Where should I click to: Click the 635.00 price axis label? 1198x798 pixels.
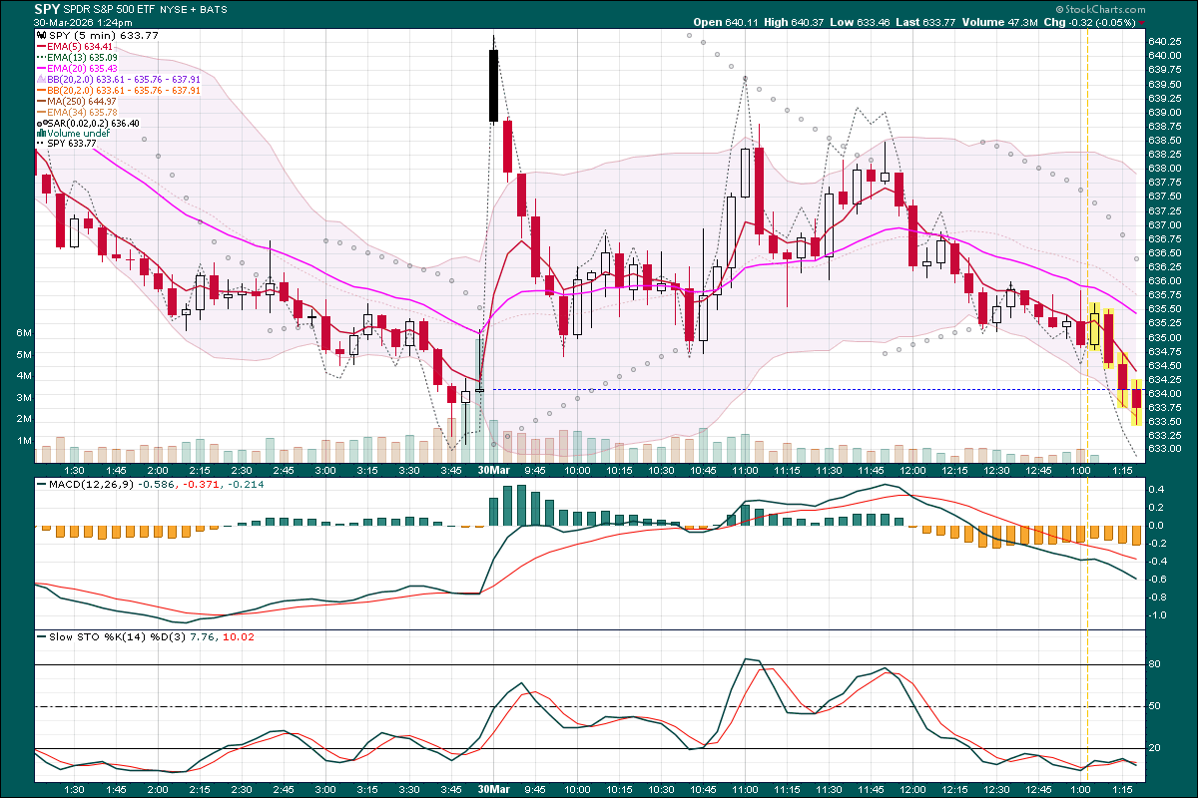click(x=1166, y=337)
